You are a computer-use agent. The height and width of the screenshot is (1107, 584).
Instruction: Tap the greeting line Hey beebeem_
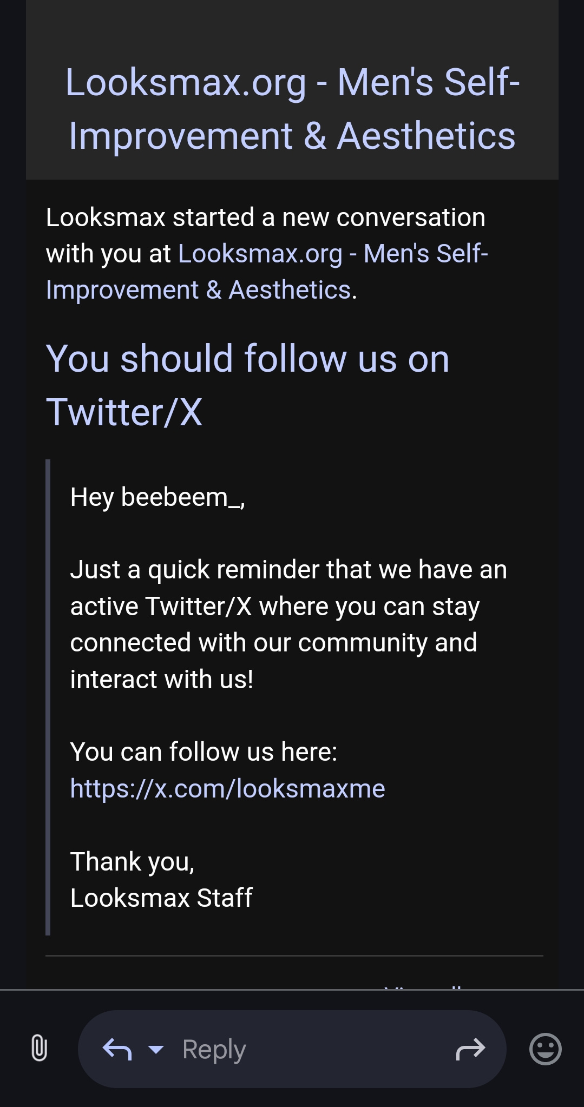157,498
